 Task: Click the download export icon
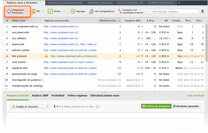(x=202, y=11)
